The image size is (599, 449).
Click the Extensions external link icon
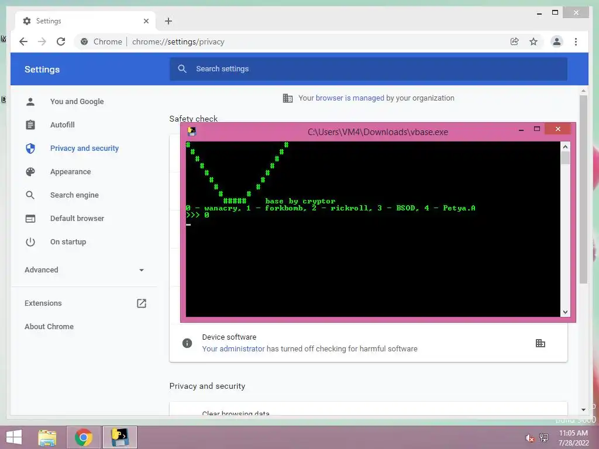[142, 303]
